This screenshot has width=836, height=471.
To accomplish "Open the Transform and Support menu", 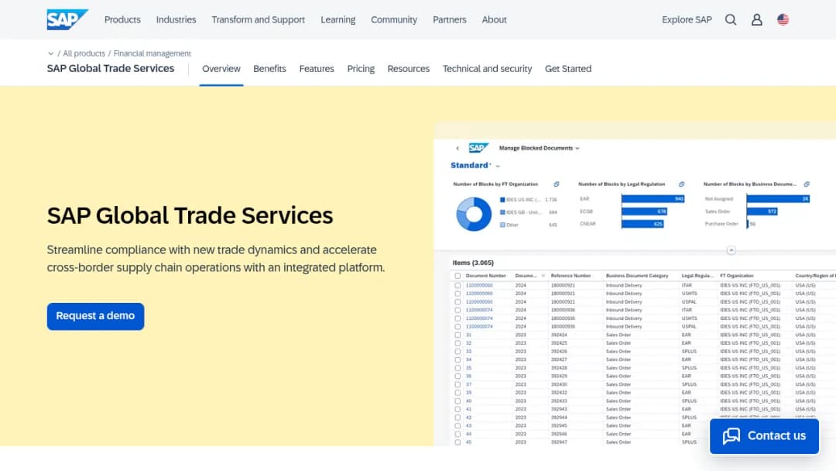I will (x=258, y=19).
